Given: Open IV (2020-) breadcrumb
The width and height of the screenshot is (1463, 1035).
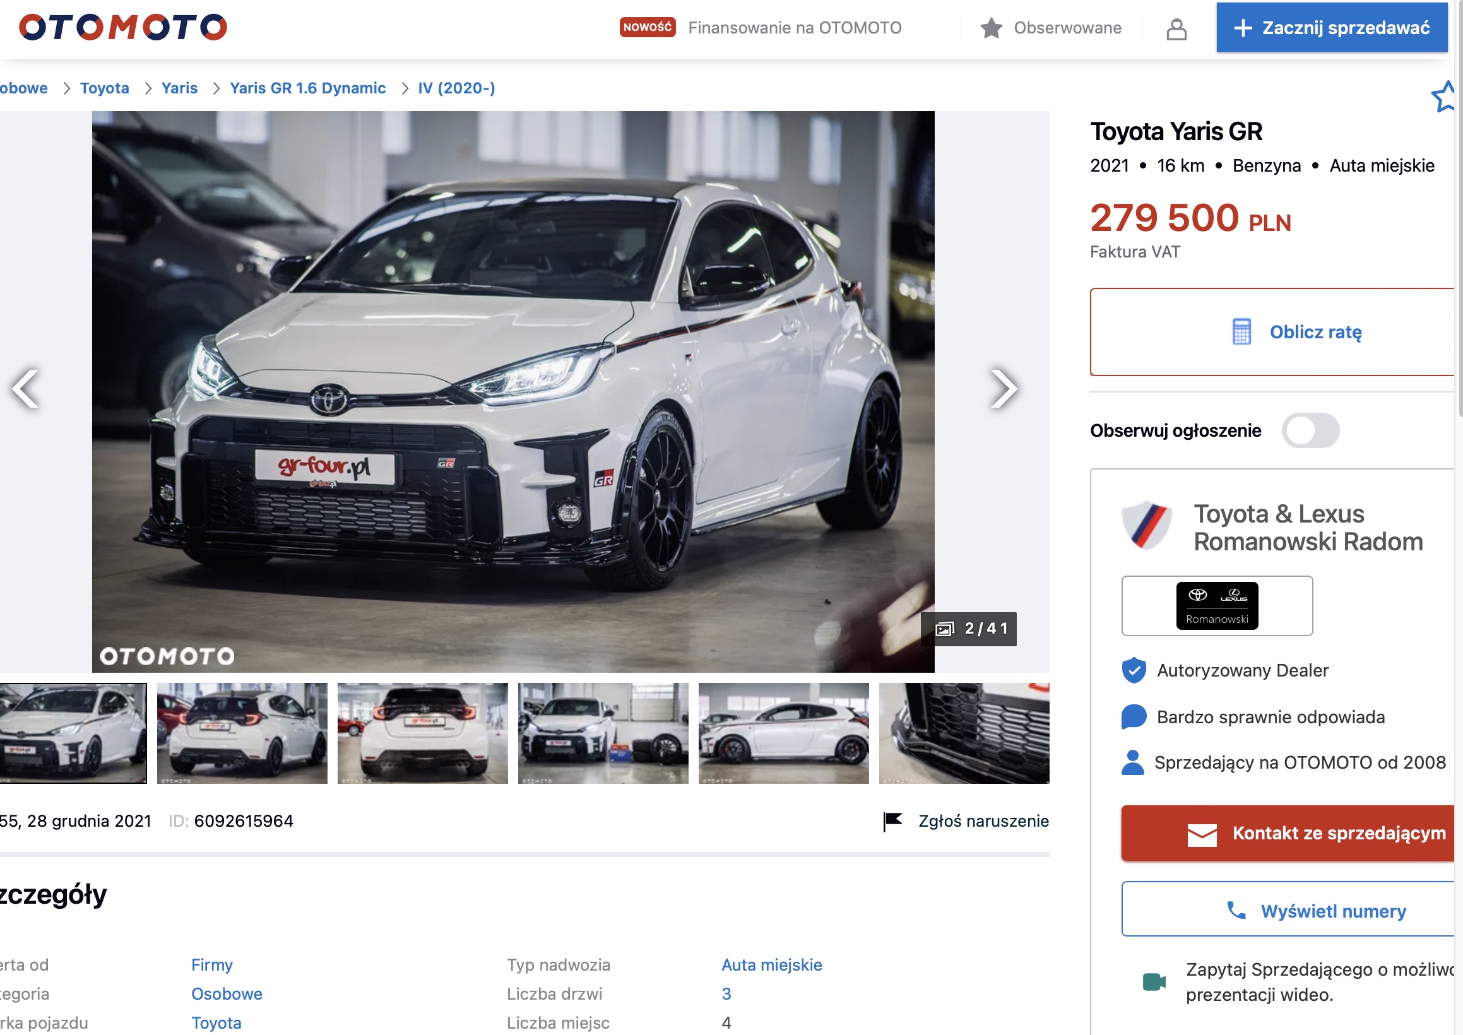Looking at the screenshot, I should 456,88.
